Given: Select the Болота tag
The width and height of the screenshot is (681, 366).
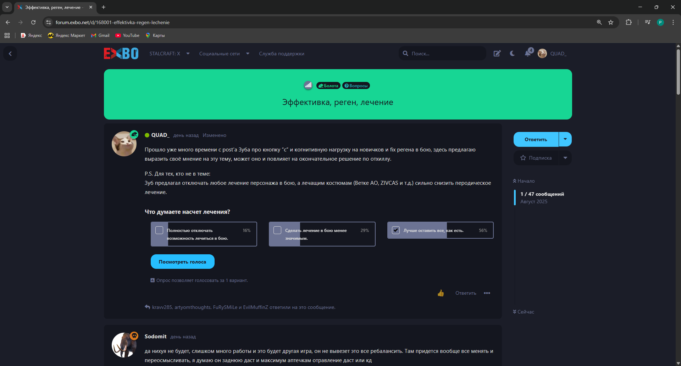Looking at the screenshot, I should (x=328, y=85).
